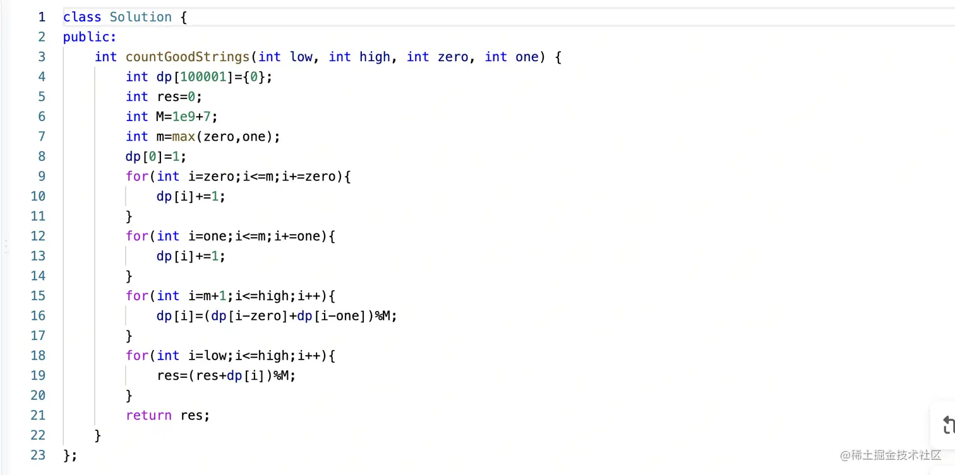This screenshot has height=475, width=955.
Task: Click line number 6 in the gutter
Action: 42,117
